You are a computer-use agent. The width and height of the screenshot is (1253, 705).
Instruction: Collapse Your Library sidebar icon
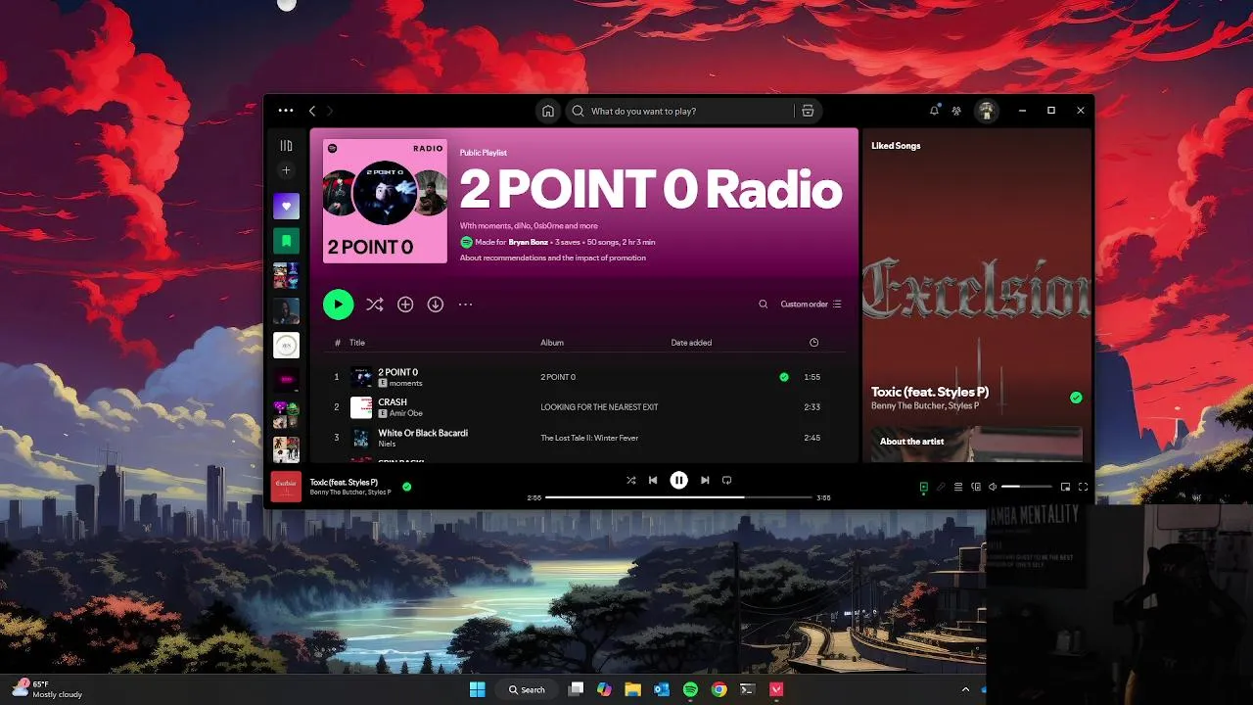point(286,146)
